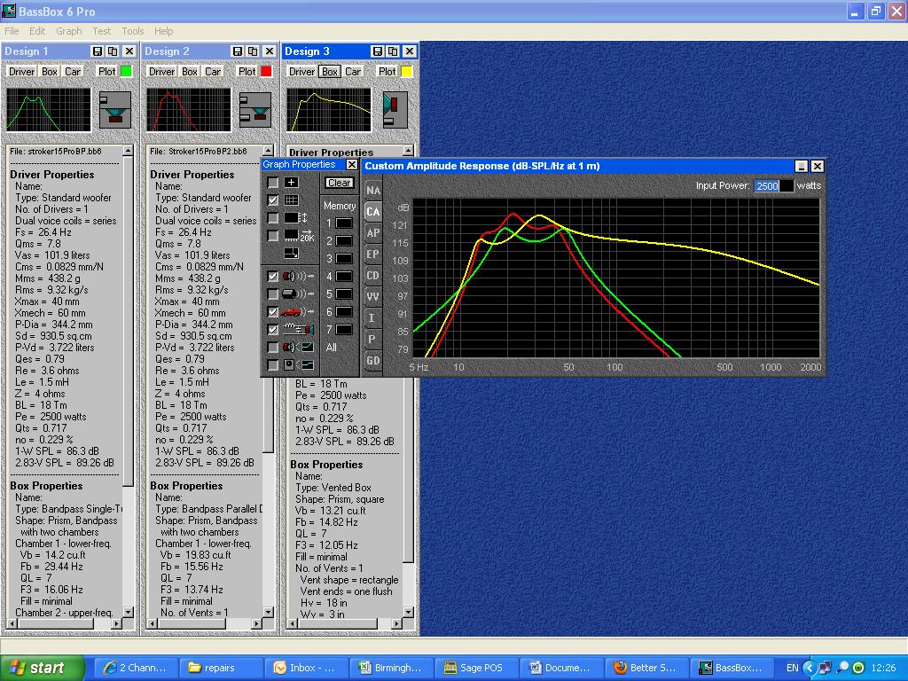Click the bottom square-driver response curve icon
Screen dimensions: 908x681
[x=299, y=365]
